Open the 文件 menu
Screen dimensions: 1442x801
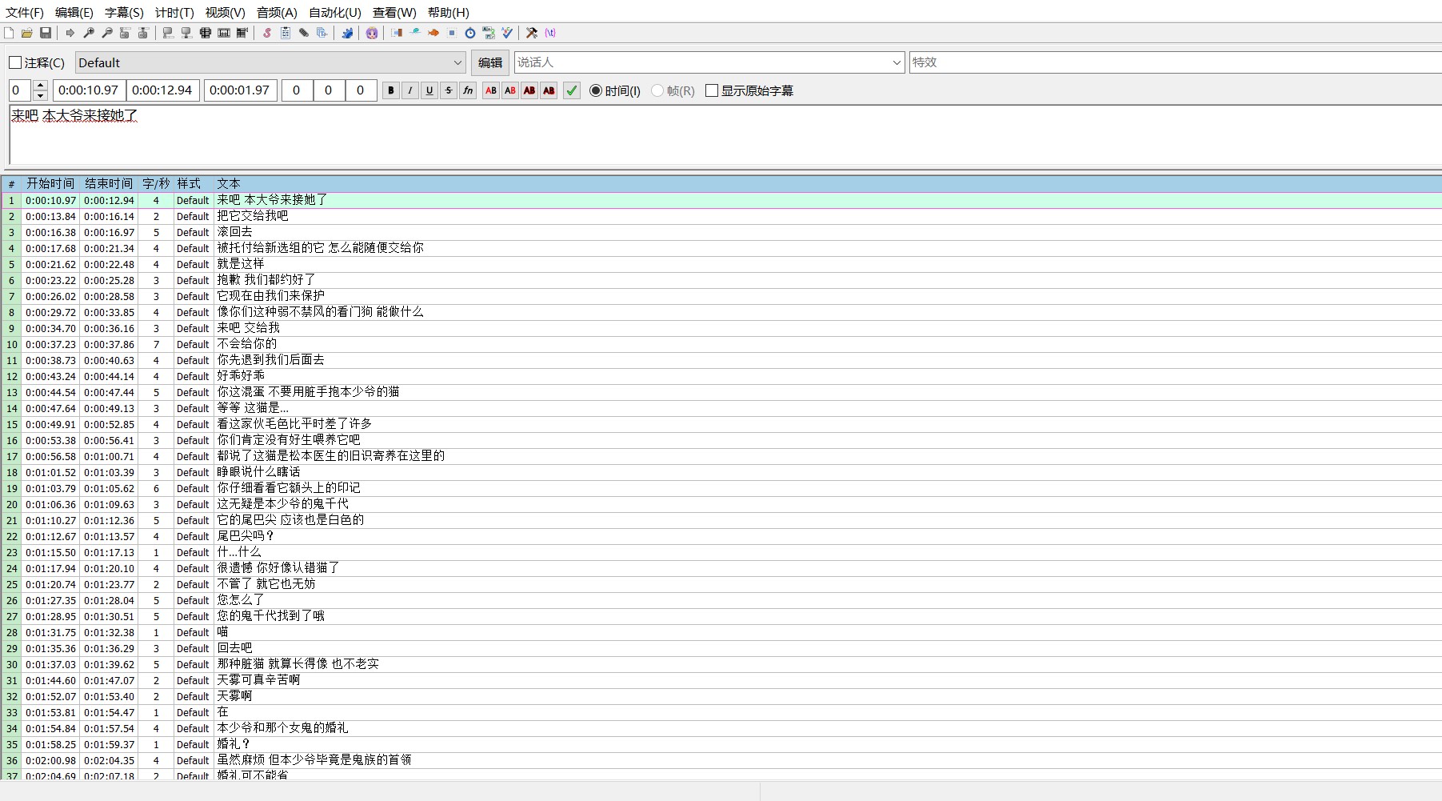pyautogui.click(x=25, y=13)
